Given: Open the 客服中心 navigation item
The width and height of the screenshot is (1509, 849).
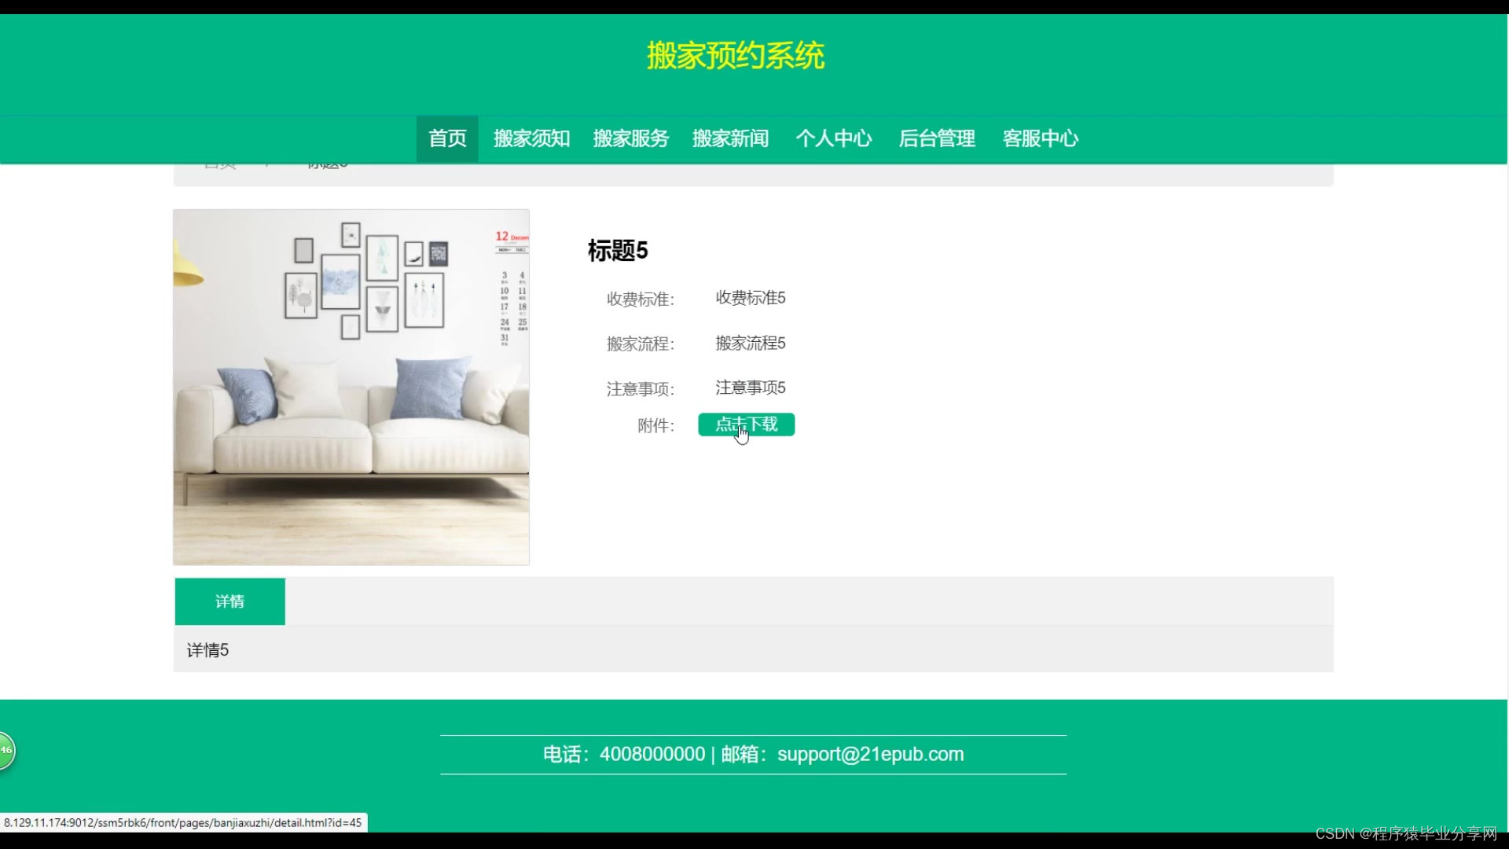Looking at the screenshot, I should click(1040, 138).
